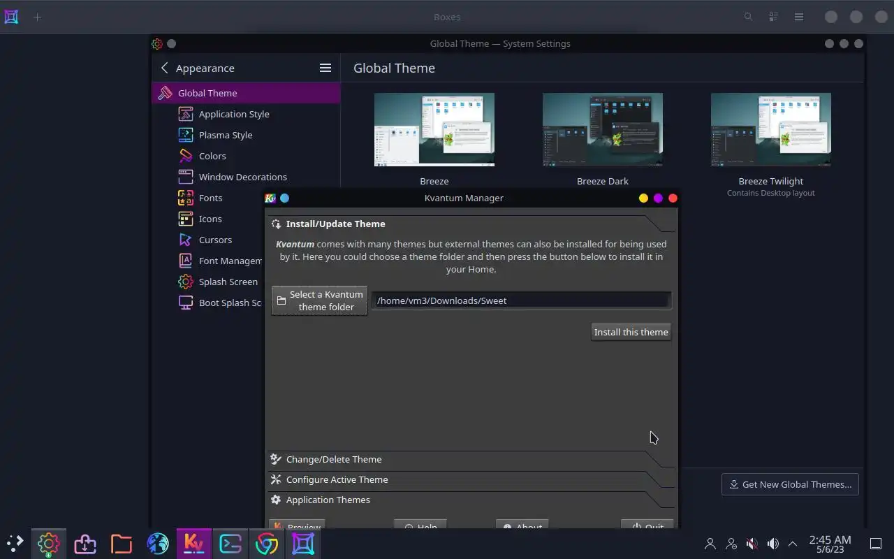
Task: Click Install this theme button
Action: click(631, 332)
